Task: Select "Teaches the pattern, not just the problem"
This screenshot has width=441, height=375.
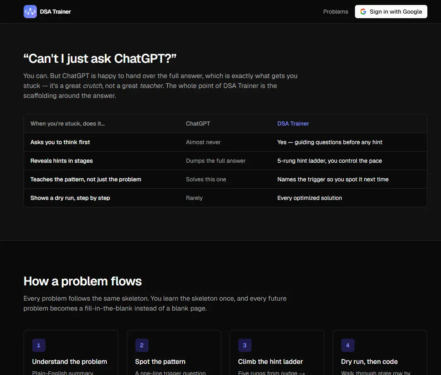Action: (86, 179)
